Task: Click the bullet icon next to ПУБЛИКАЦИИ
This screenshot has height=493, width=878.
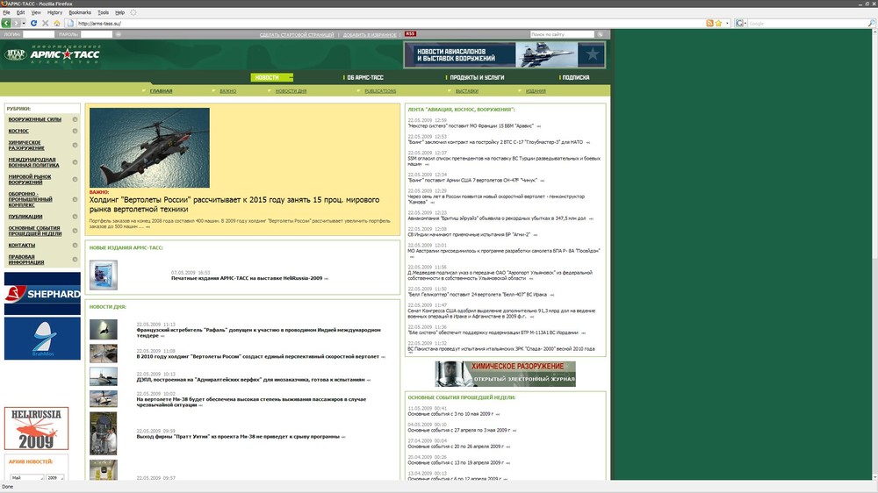Action: pyautogui.click(x=75, y=217)
